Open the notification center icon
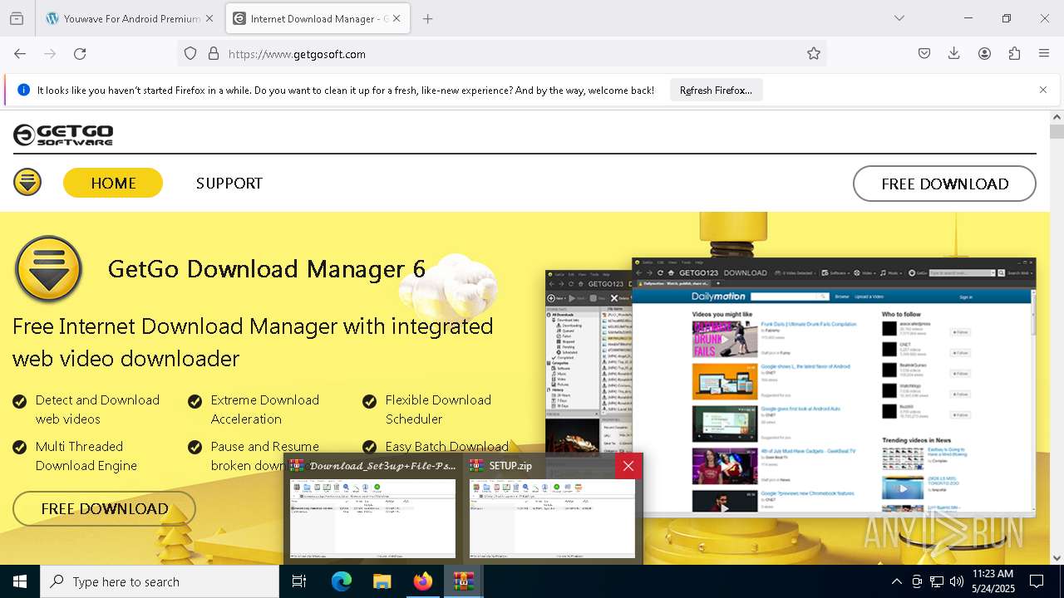Screen dimensions: 1064x598 click(x=1037, y=581)
